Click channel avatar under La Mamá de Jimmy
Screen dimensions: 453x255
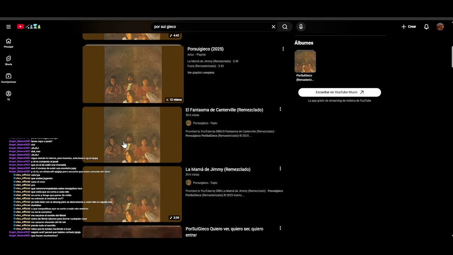click(x=188, y=182)
